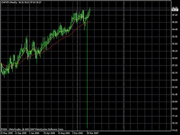Click the price axis value 78.55
180x135 pixels.
point(175,109)
